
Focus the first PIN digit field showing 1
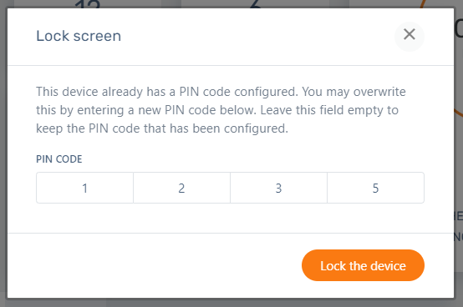click(x=84, y=188)
